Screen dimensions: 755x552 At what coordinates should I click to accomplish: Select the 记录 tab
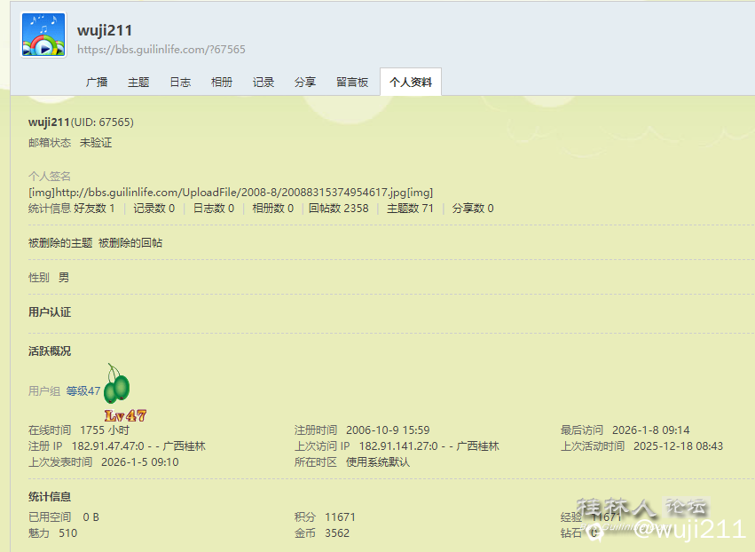coord(263,82)
